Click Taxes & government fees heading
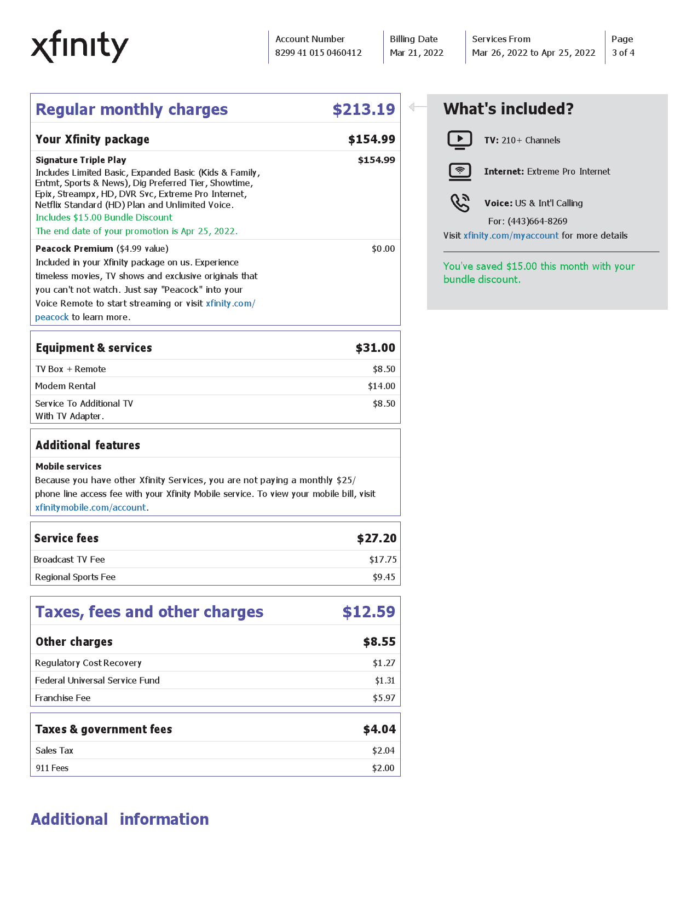Image resolution: width=698 pixels, height=903 pixels. coord(103,729)
